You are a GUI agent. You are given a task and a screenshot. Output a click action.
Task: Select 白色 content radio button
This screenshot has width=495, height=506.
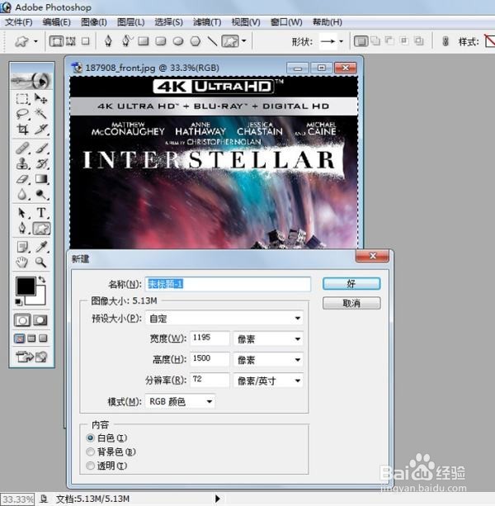(90, 438)
